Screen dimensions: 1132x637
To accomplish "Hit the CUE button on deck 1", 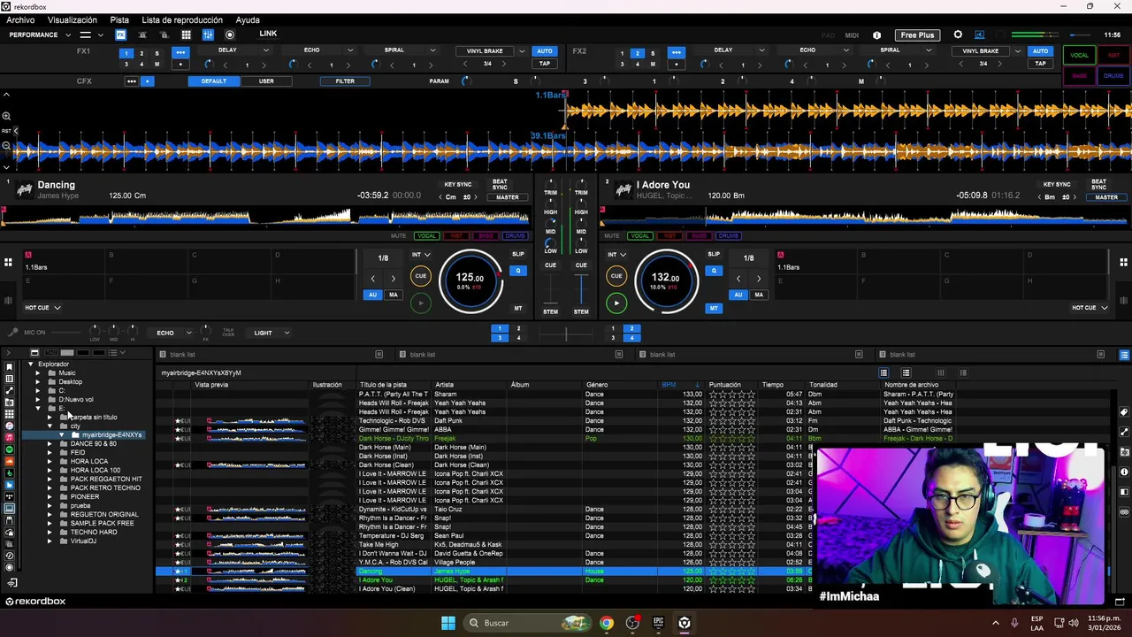I will pyautogui.click(x=420, y=276).
